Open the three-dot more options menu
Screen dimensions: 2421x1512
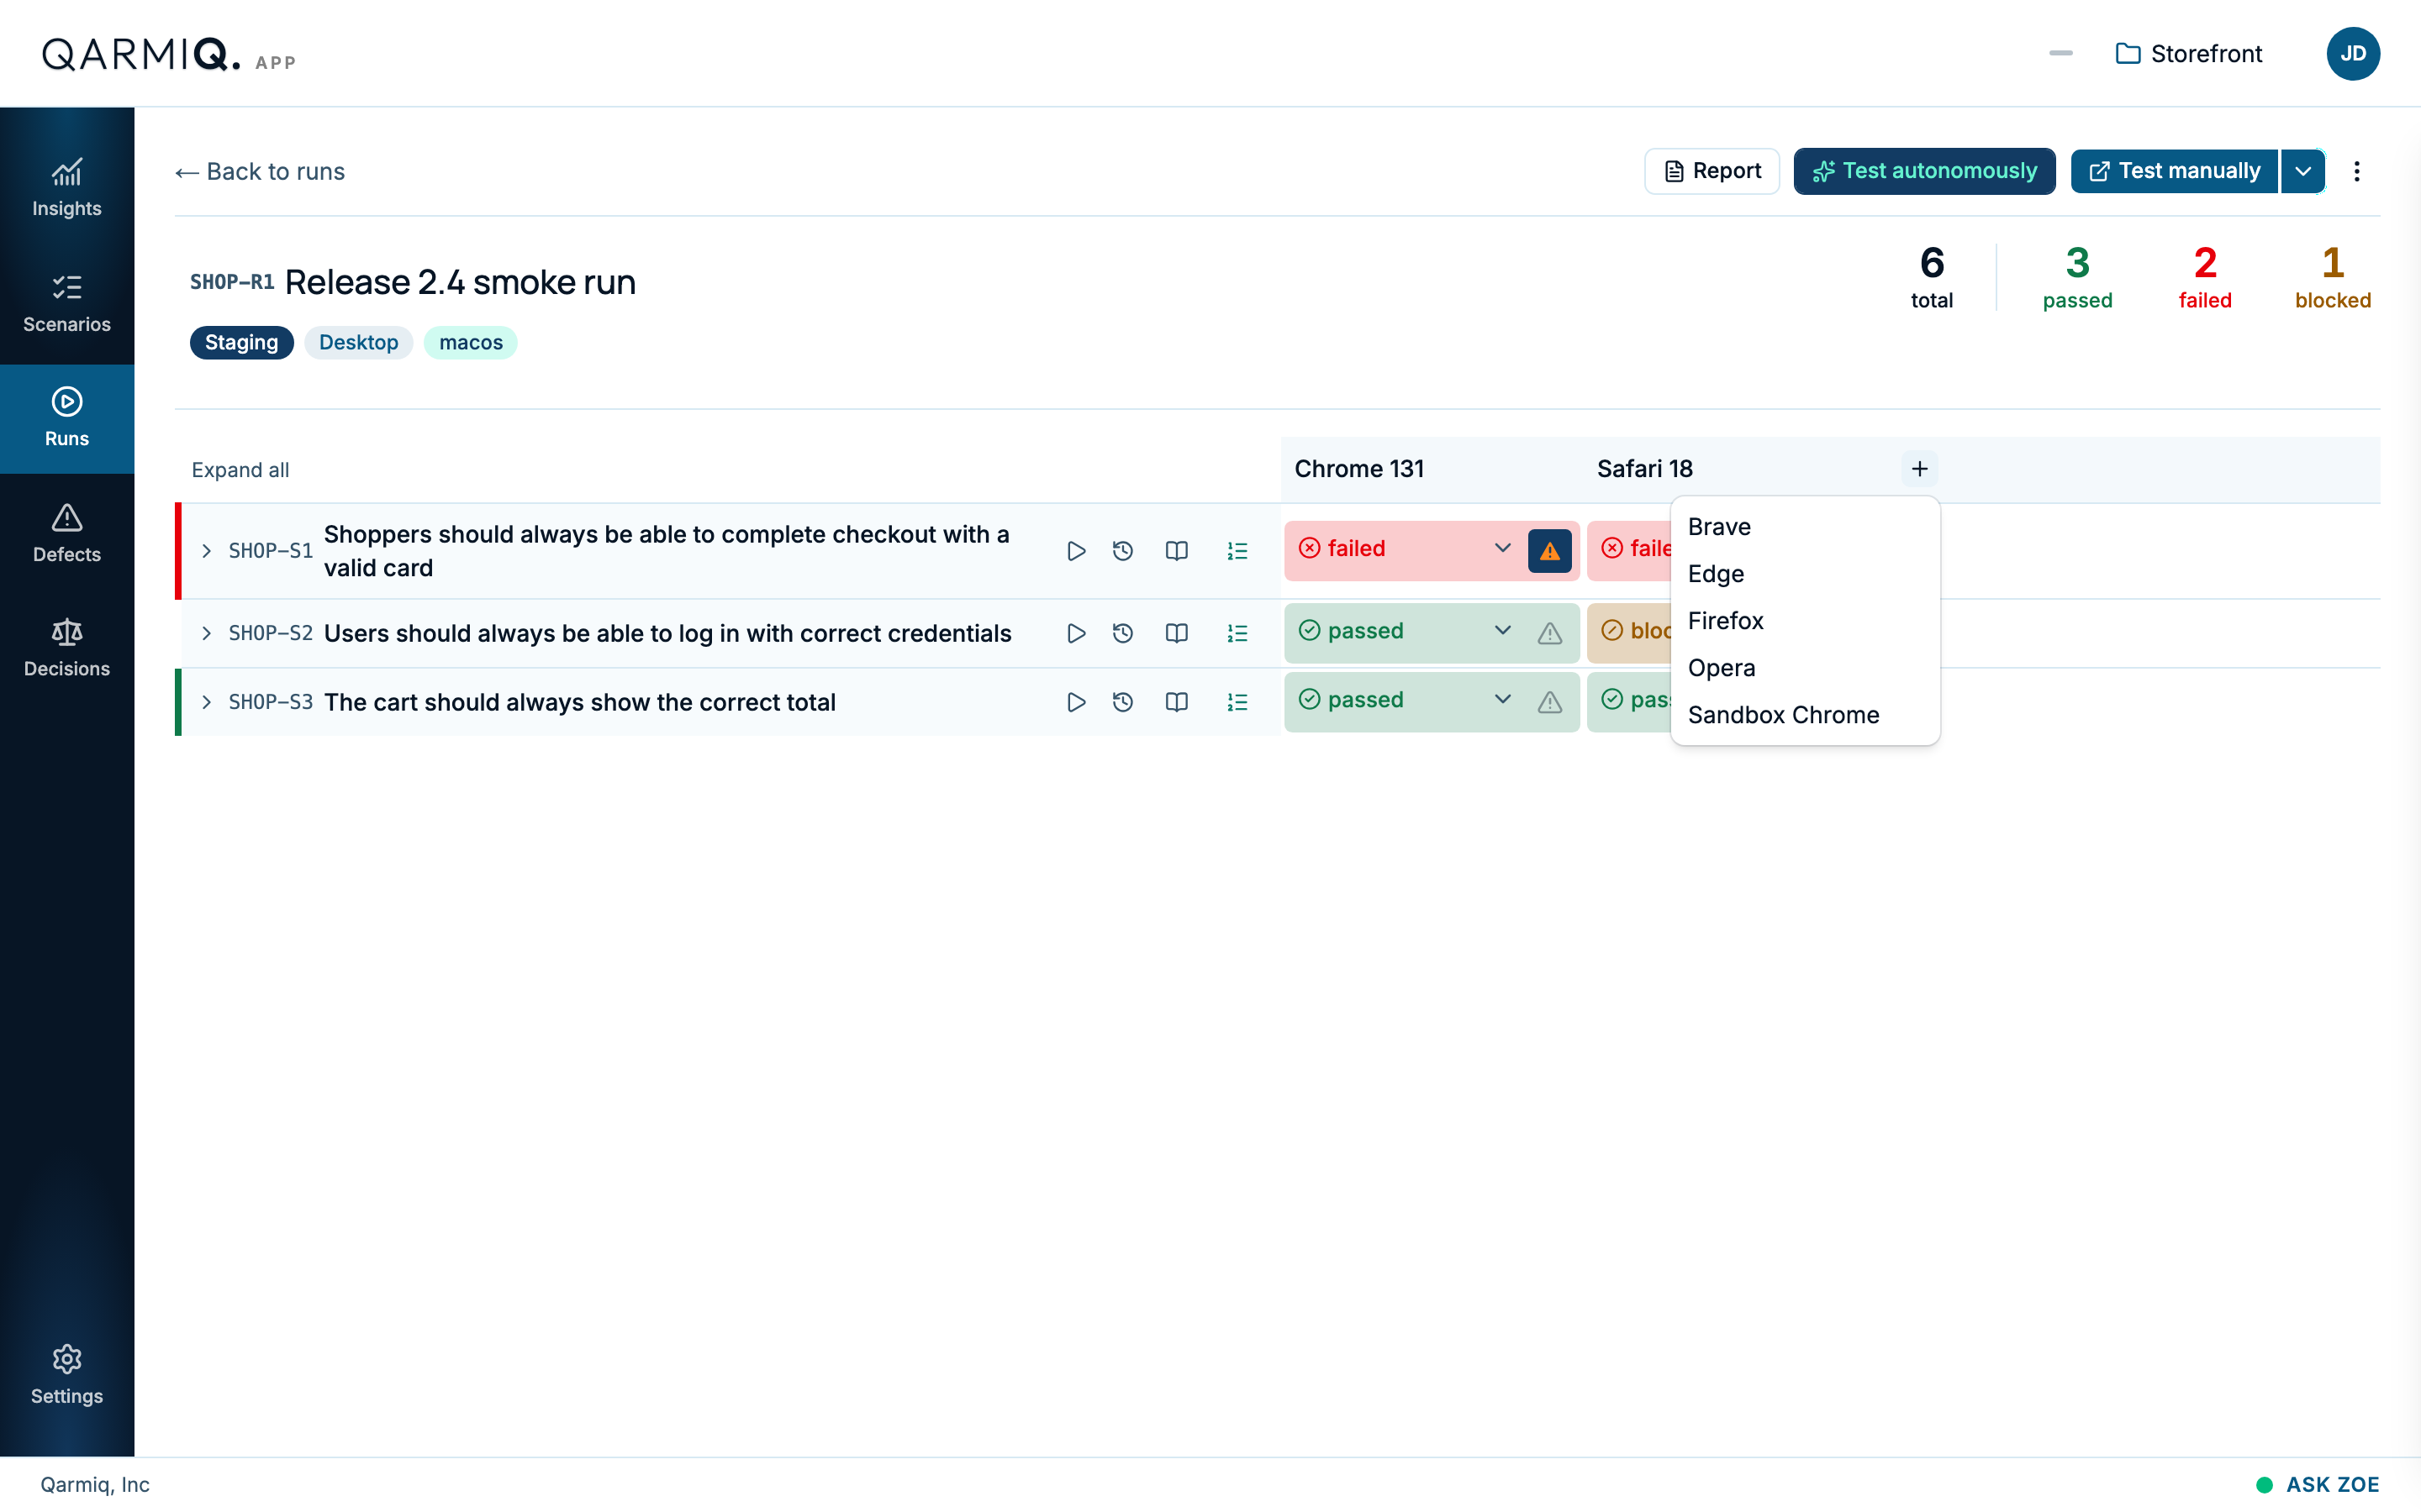pos(2356,171)
